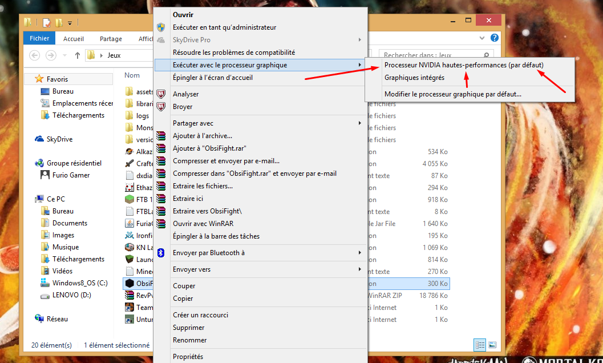Viewport: 603px width, 363px height.
Task: Open Musique under Ce PC
Action: 66,247
